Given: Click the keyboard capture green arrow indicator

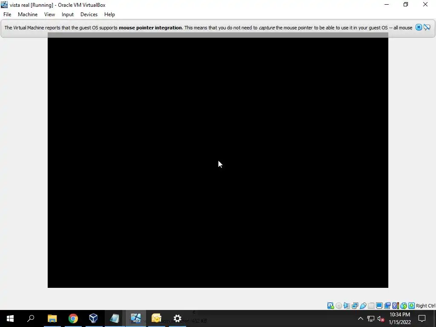Looking at the screenshot, I should click(412, 306).
